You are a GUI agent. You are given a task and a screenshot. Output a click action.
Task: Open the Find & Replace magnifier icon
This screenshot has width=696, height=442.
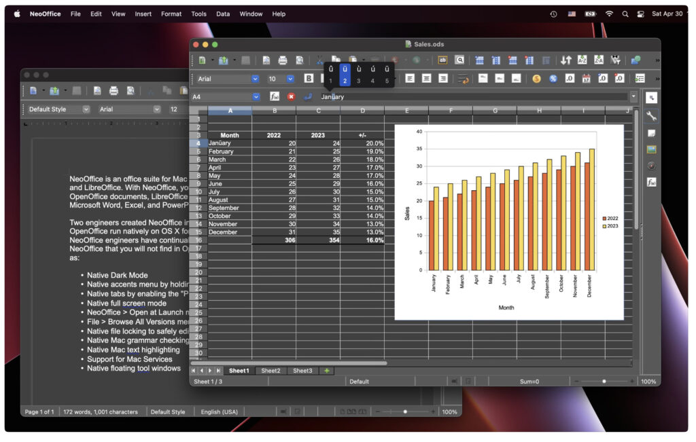(x=459, y=60)
